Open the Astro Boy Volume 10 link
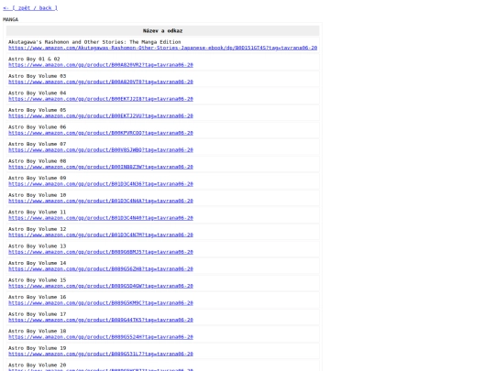This screenshot has width=495, height=371. pos(101,201)
